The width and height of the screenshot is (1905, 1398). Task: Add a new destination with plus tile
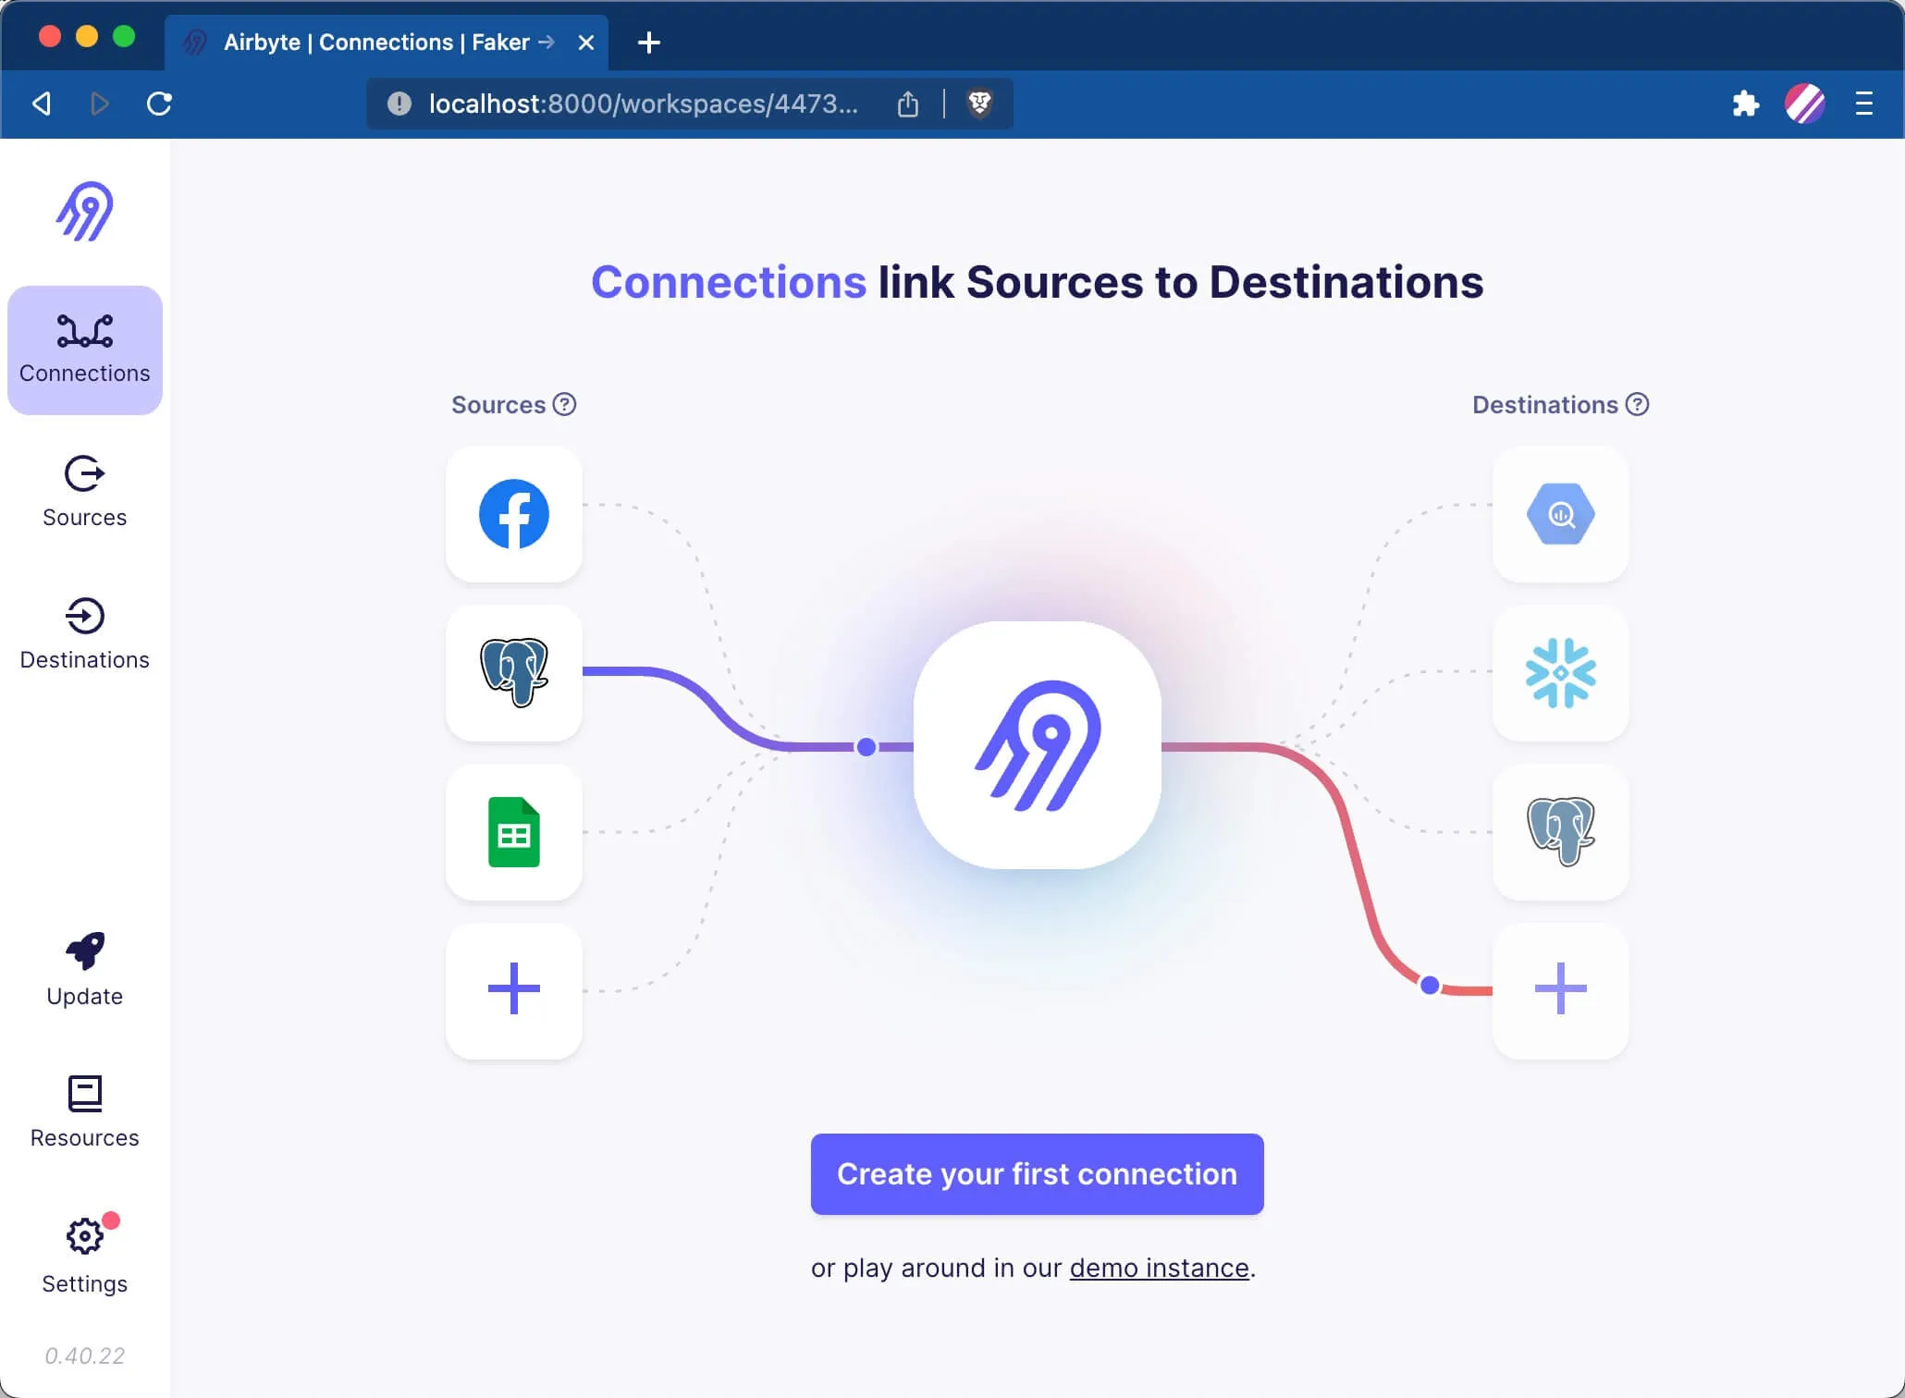pyautogui.click(x=1561, y=990)
